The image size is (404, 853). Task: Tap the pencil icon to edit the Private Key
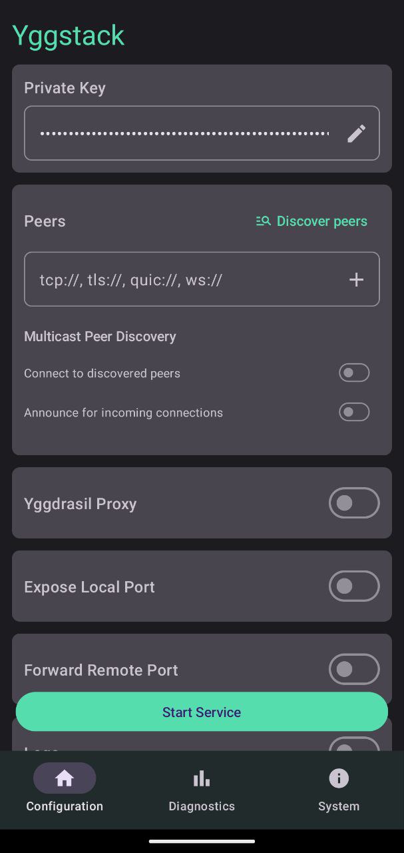[357, 133]
